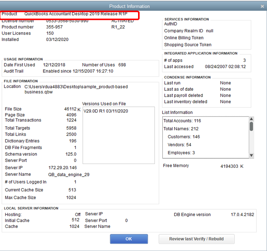Click the # of apps value 3

pyautogui.click(x=245, y=60)
